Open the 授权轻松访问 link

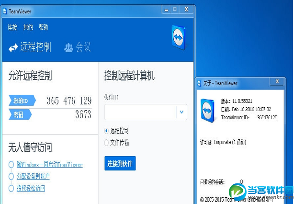click(x=31, y=188)
